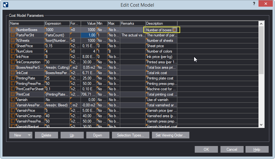Image resolution: width=275 pixels, height=159 pixels.
Task: Select the highlighted Value cell 1,00 of PartsPerSht
Action: coord(88,35)
